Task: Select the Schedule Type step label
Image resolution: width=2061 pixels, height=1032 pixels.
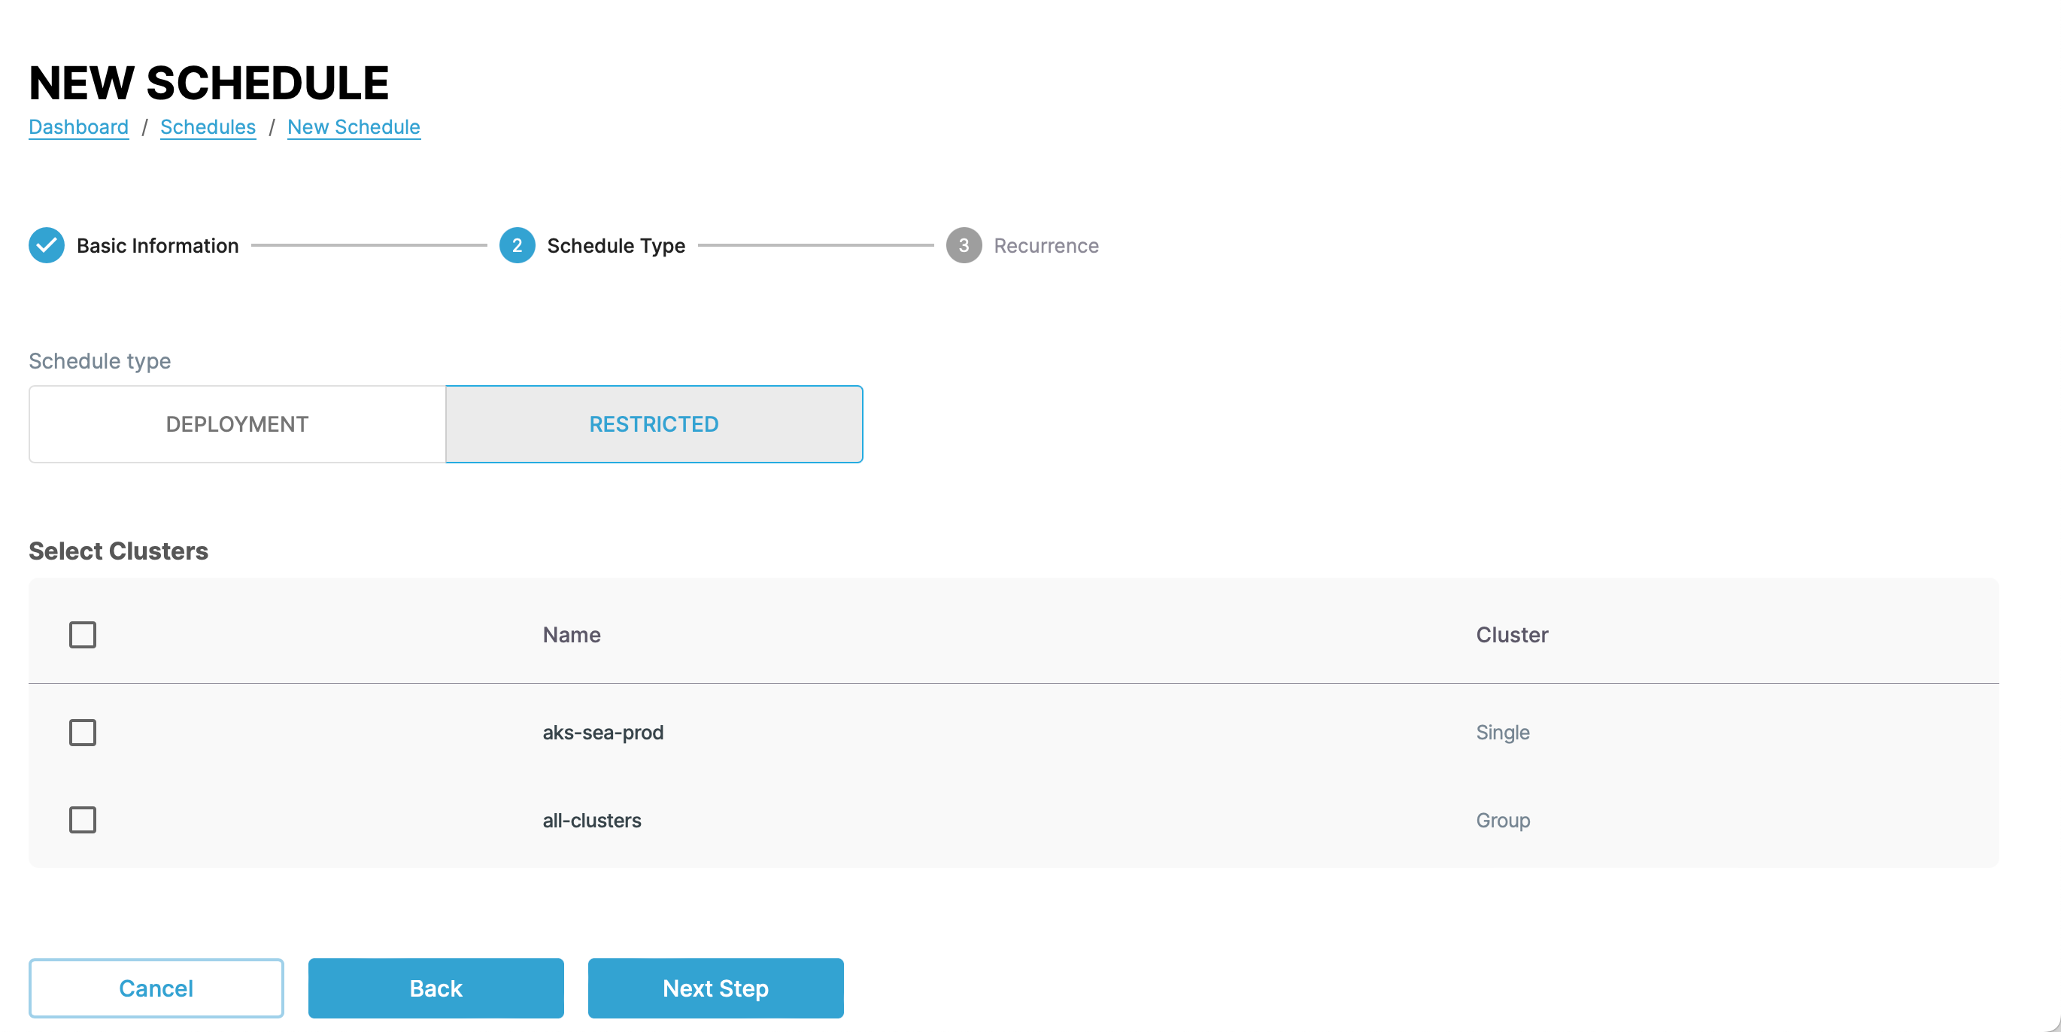Action: [616, 246]
